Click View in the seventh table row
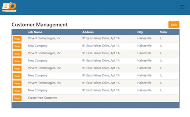The image size is (190, 117). click(x=17, y=83)
